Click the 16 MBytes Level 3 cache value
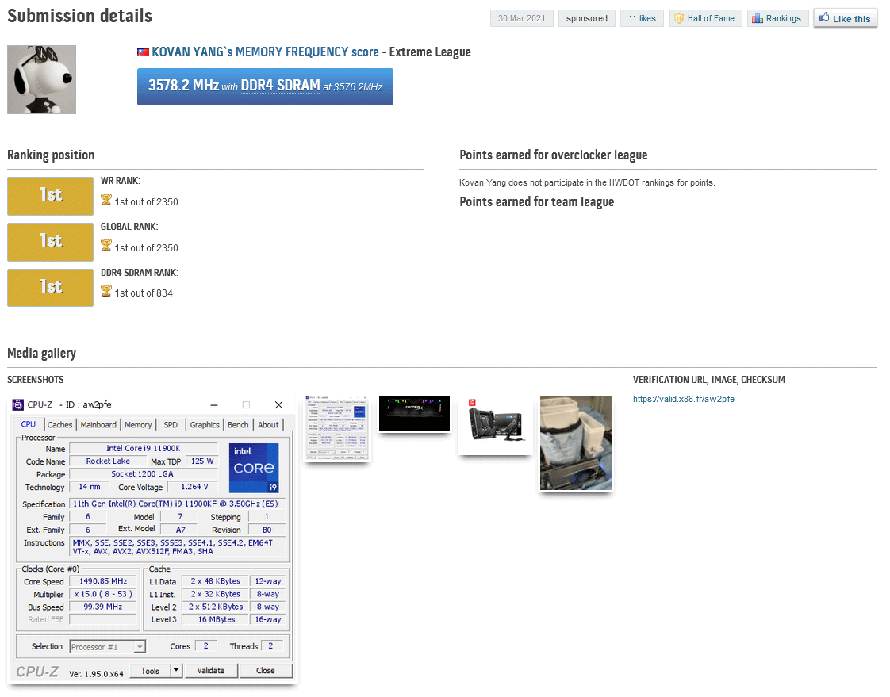This screenshot has width=890, height=697. (x=217, y=620)
